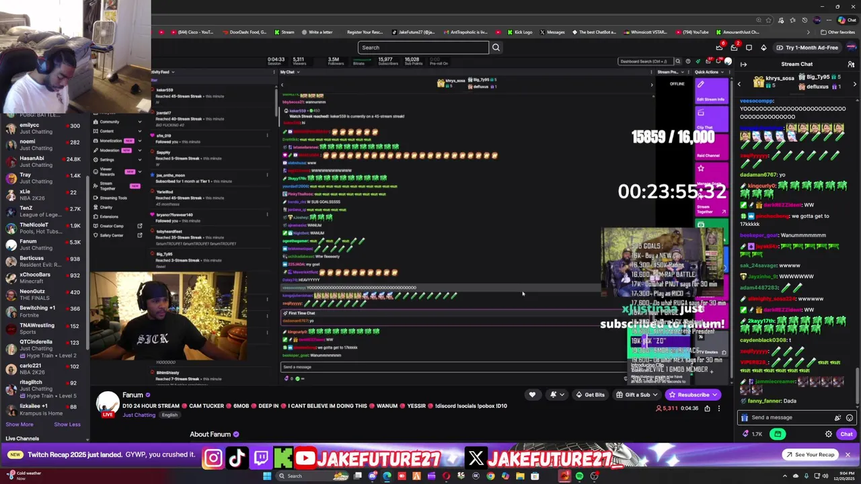Open Prime loot crown icon with badge 6

pos(719,47)
